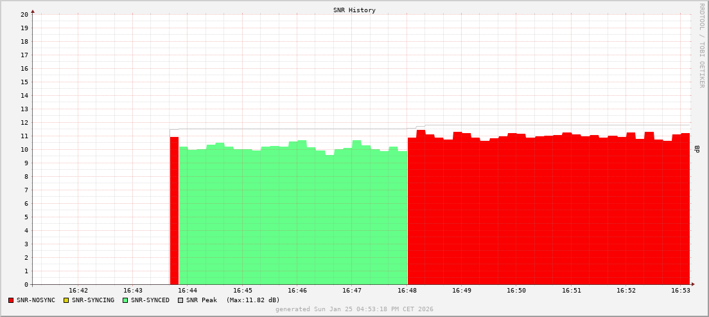This screenshot has height=317, width=709.
Task: Click the RRDTOOL / TOBI OETIKER watermark
Action: tap(701, 45)
